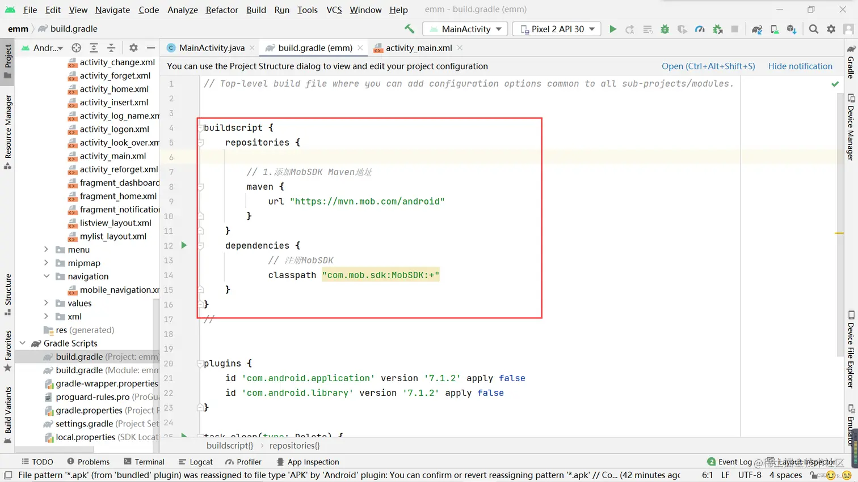Click Attach Debugger to Android Process icon
Viewport: 858px width, 482px height.
717,29
